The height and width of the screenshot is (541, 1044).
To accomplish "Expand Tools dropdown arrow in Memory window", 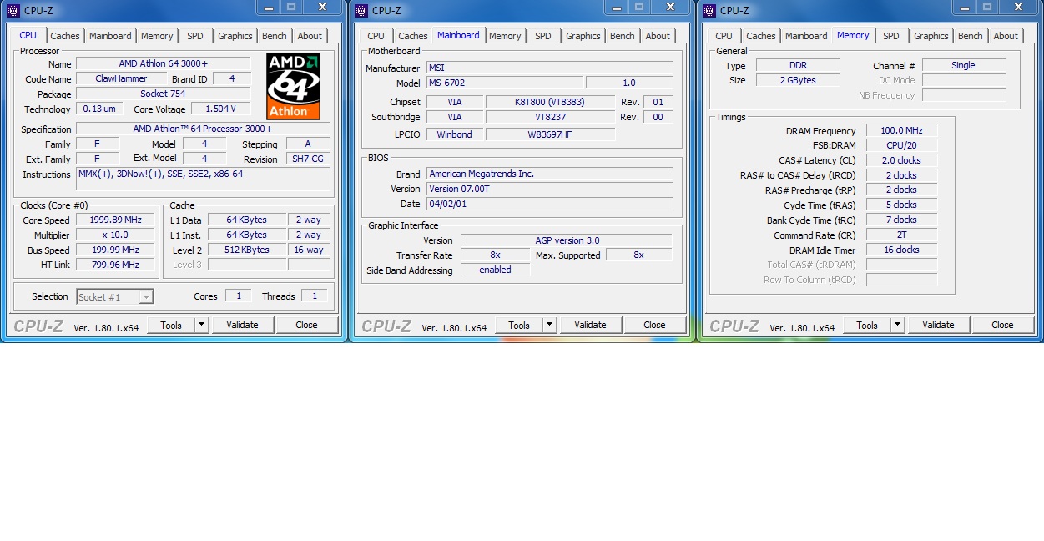I will tap(898, 325).
